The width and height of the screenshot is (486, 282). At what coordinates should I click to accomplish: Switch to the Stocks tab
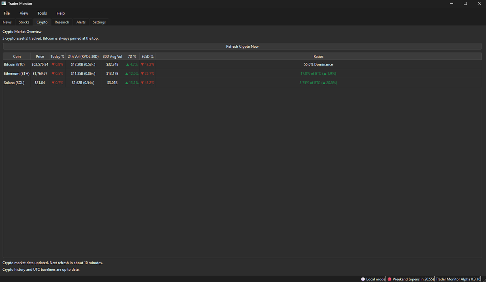tap(24, 22)
